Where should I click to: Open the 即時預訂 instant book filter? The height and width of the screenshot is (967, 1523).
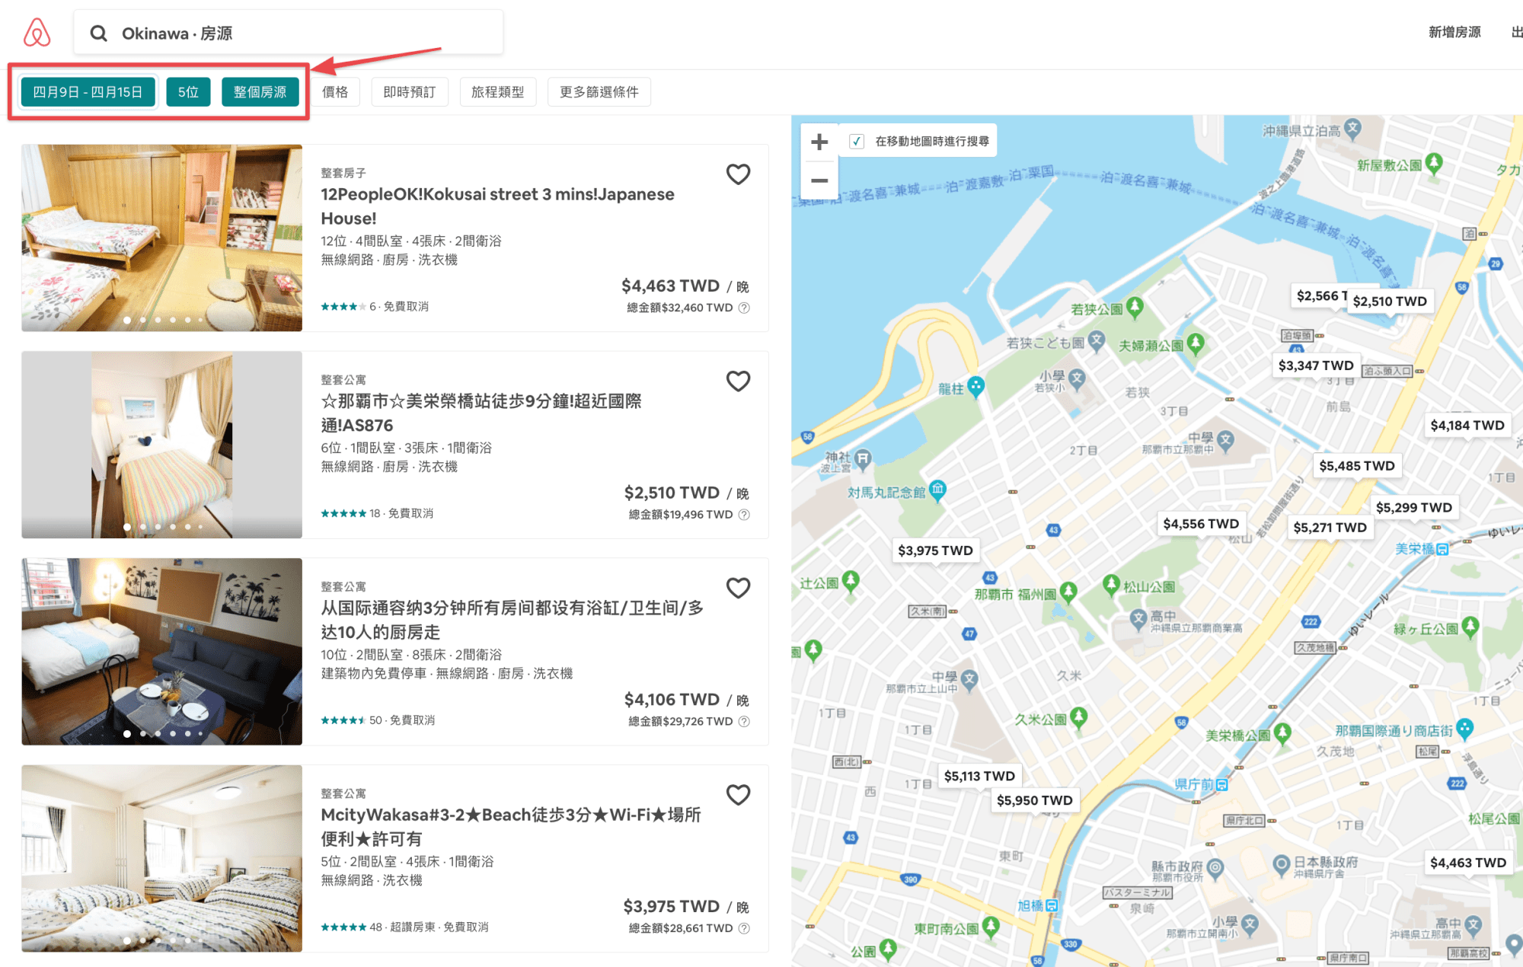[x=410, y=92]
